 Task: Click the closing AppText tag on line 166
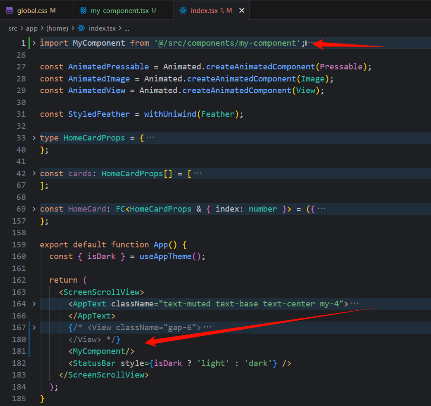click(92, 316)
